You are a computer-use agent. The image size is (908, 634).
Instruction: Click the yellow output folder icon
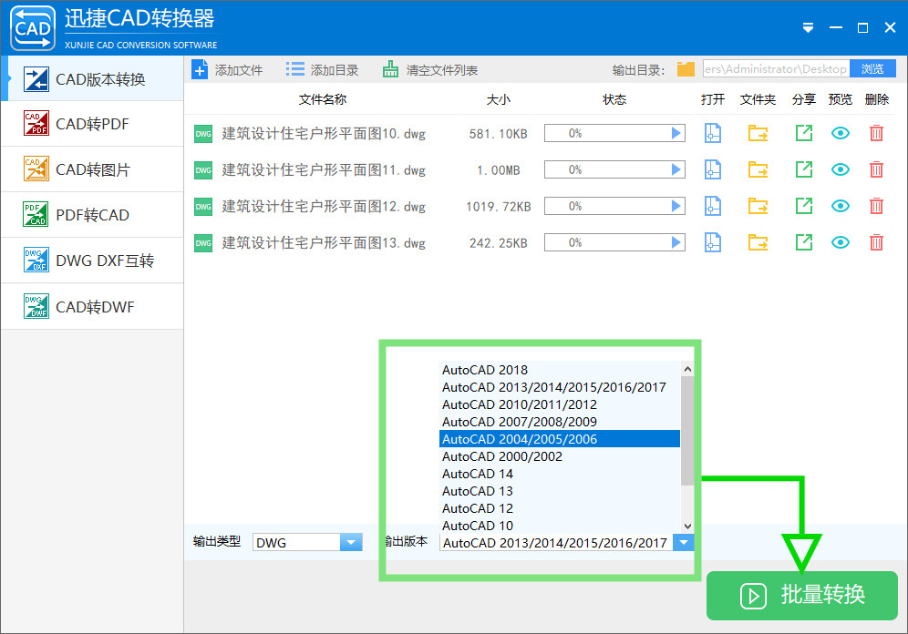[686, 69]
